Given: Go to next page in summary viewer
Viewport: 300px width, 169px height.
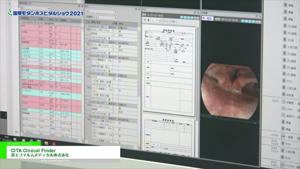Looking at the screenshot, I should tap(148, 20).
